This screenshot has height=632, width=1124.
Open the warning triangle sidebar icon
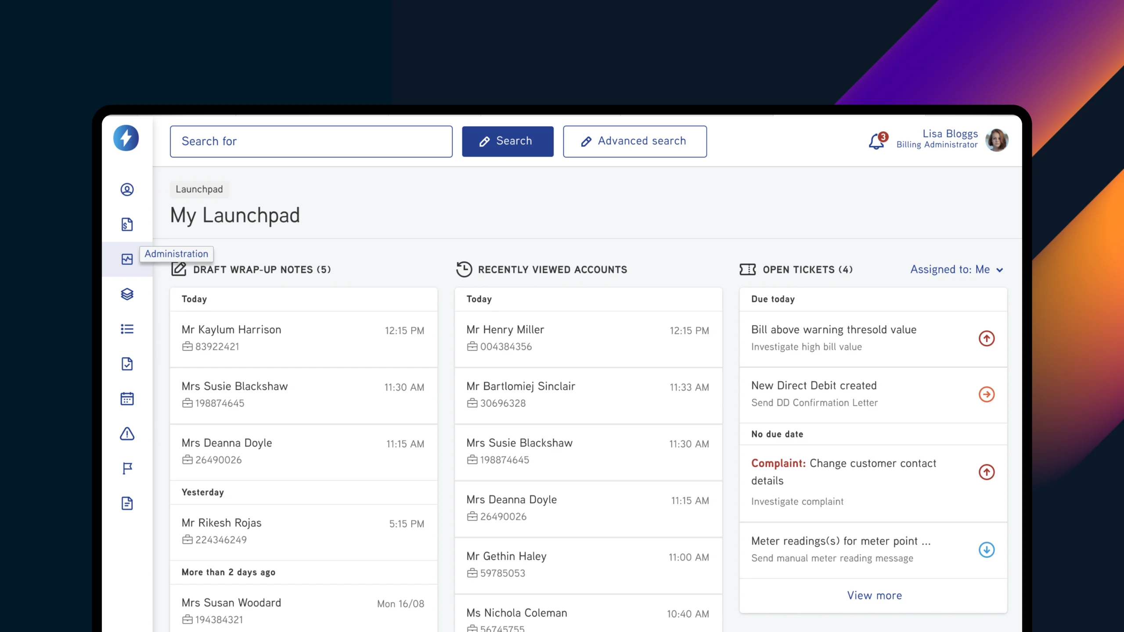(x=127, y=434)
